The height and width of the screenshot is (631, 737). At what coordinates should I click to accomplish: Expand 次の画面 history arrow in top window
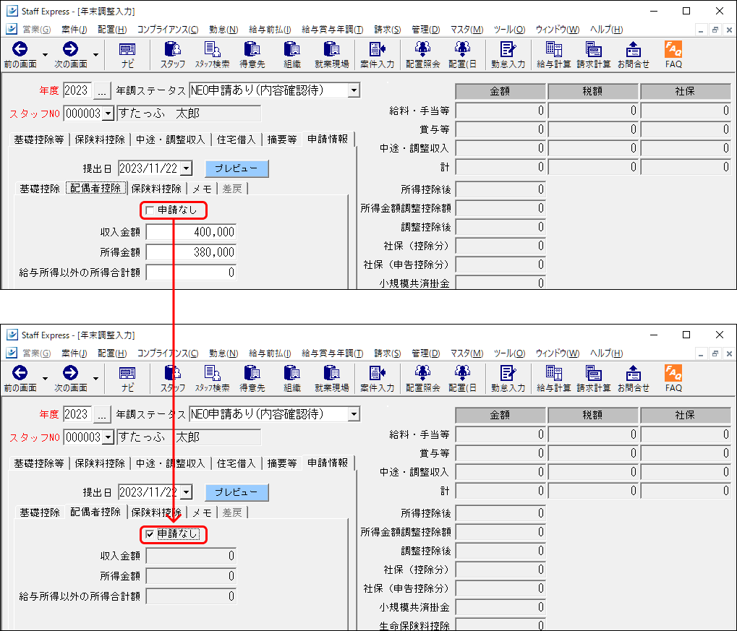(96, 55)
